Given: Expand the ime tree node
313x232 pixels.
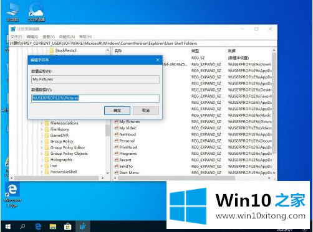Looking at the screenshot, I should (x=42, y=166).
